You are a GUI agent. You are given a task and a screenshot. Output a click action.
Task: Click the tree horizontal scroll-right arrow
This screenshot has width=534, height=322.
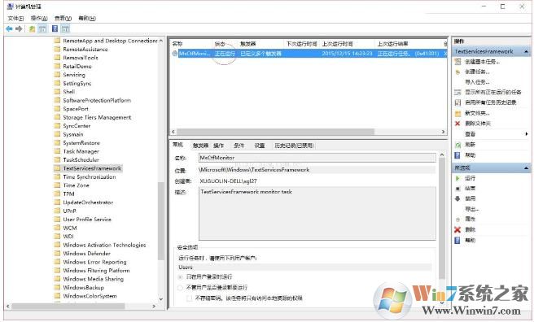(154, 307)
